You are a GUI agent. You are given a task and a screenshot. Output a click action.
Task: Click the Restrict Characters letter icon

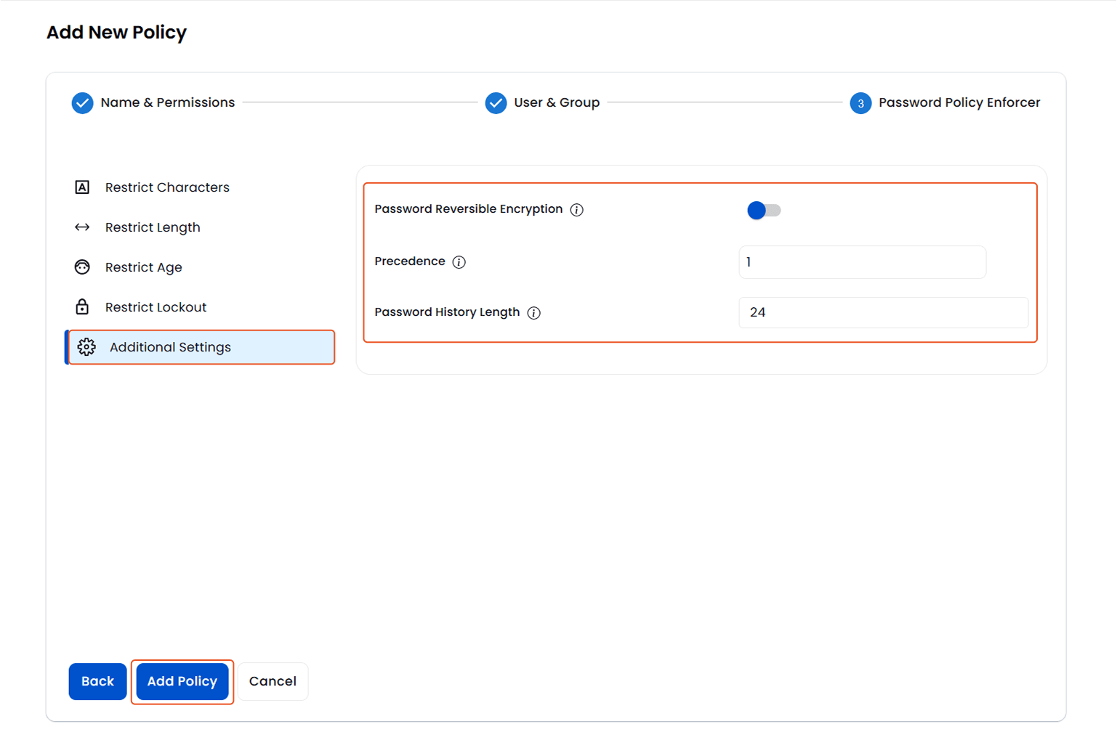click(x=82, y=187)
